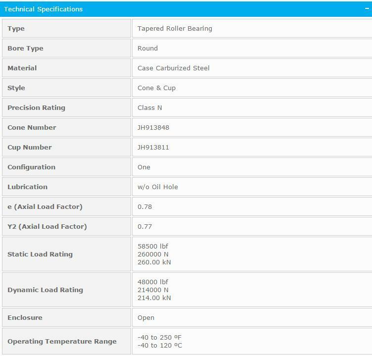
Task: Click the Configuration row label
Action: click(31, 167)
